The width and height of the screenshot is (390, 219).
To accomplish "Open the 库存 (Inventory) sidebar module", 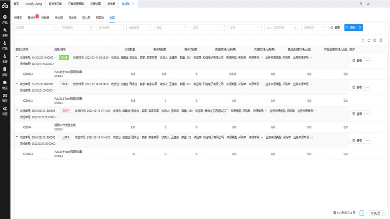I will click(x=5, y=72).
